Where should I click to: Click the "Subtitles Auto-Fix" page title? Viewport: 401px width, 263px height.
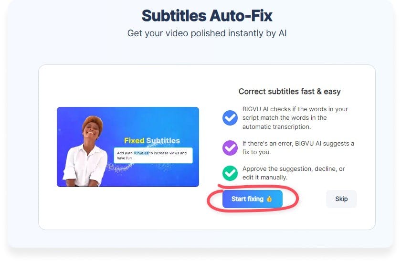tap(207, 16)
